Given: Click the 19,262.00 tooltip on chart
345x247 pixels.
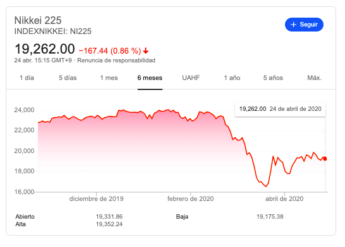Looking at the screenshot, I should coord(280,109).
